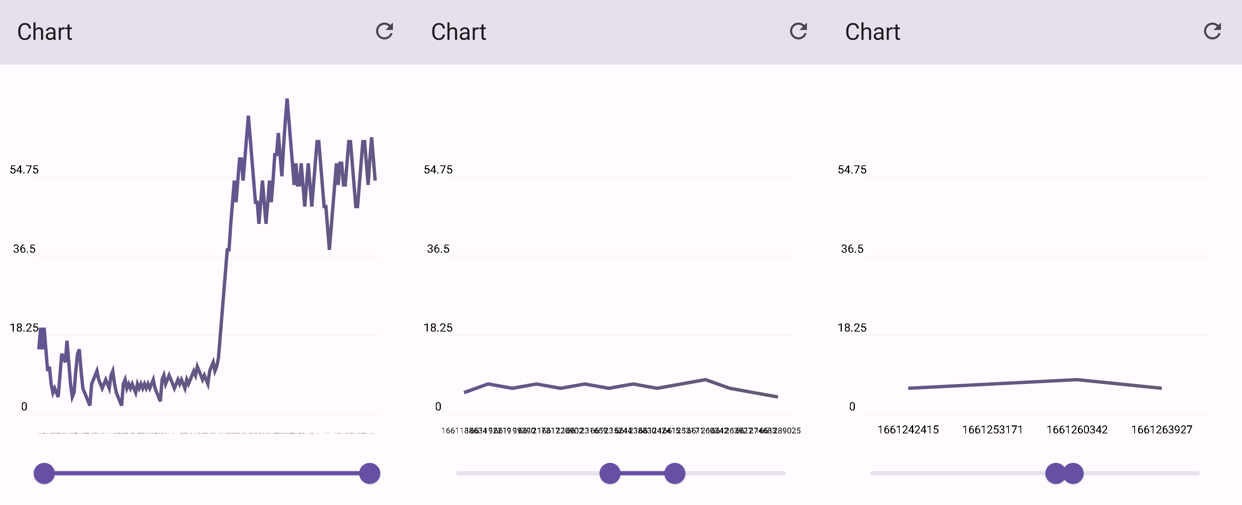Refresh the first Chart panel
This screenshot has height=505, width=1242.
384,31
